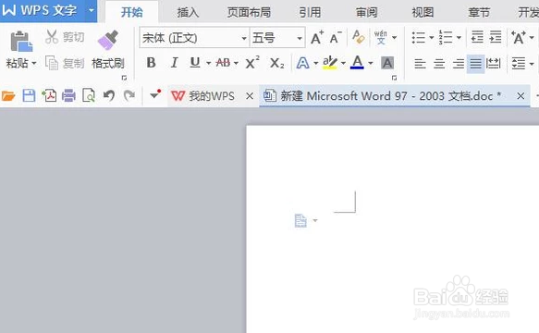Switch to the 插入 ribbon tab
The height and width of the screenshot is (333, 539).
tap(188, 12)
